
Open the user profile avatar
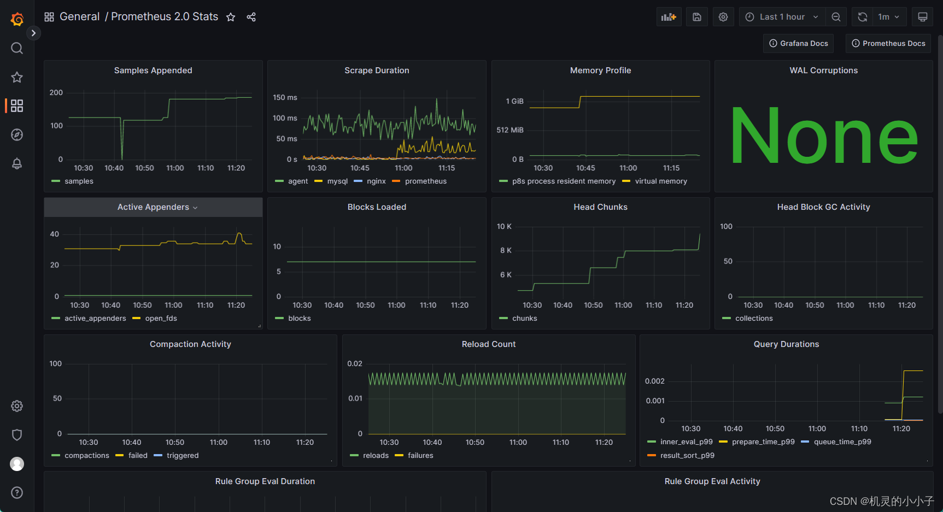(17, 464)
